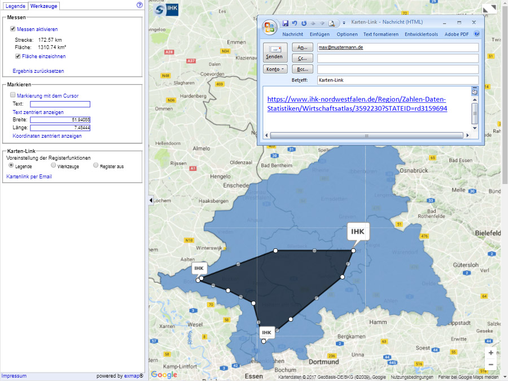The height and width of the screenshot is (381, 508).
Task: Open the Nachricht ribbon tab
Action: click(x=292, y=34)
